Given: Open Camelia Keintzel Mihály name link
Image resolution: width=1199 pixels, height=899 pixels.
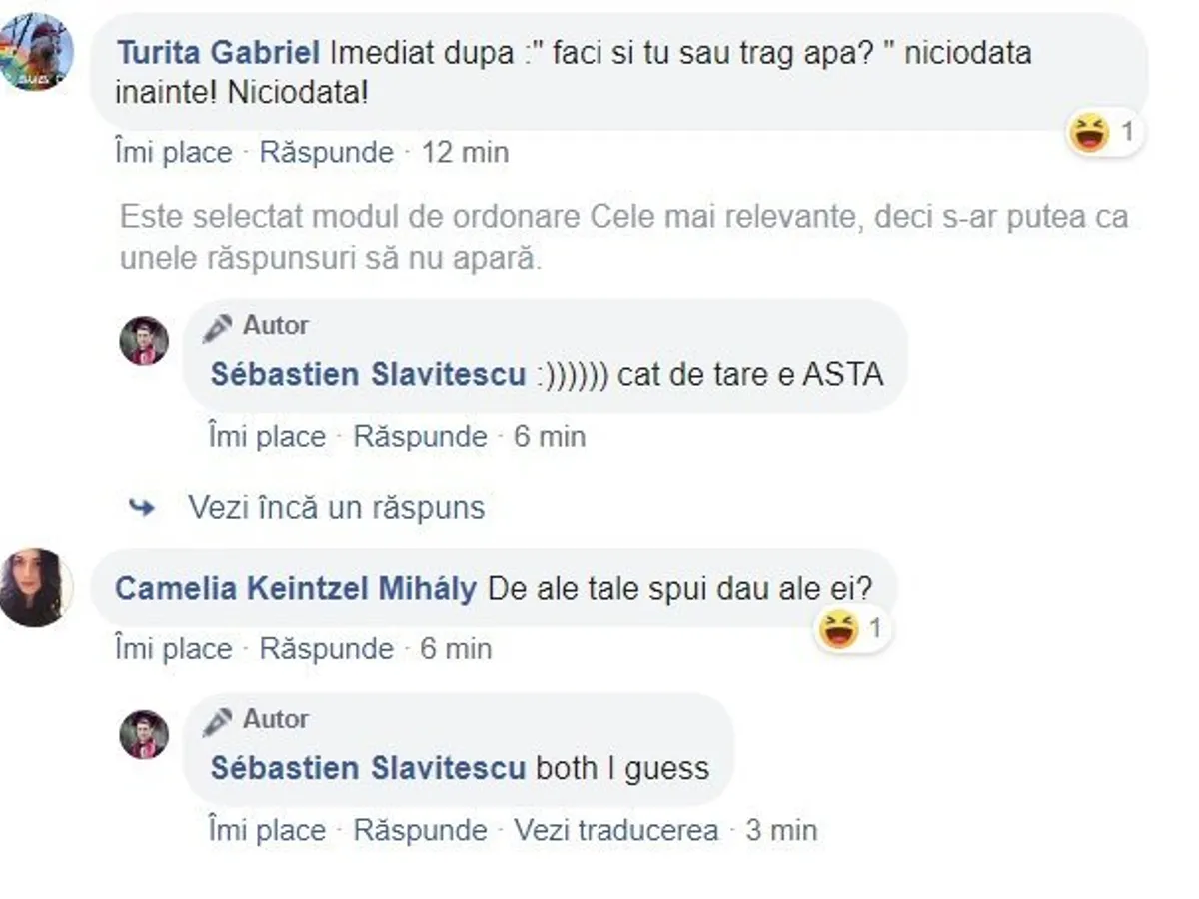Looking at the screenshot, I should (x=295, y=588).
